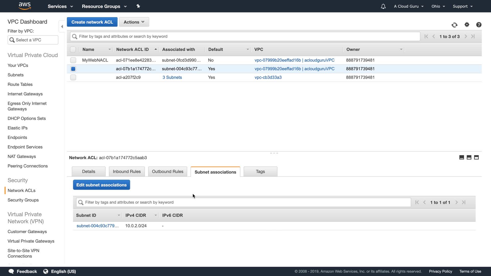Switch to the Inbound Rules tab
The width and height of the screenshot is (491, 276).
point(127,171)
